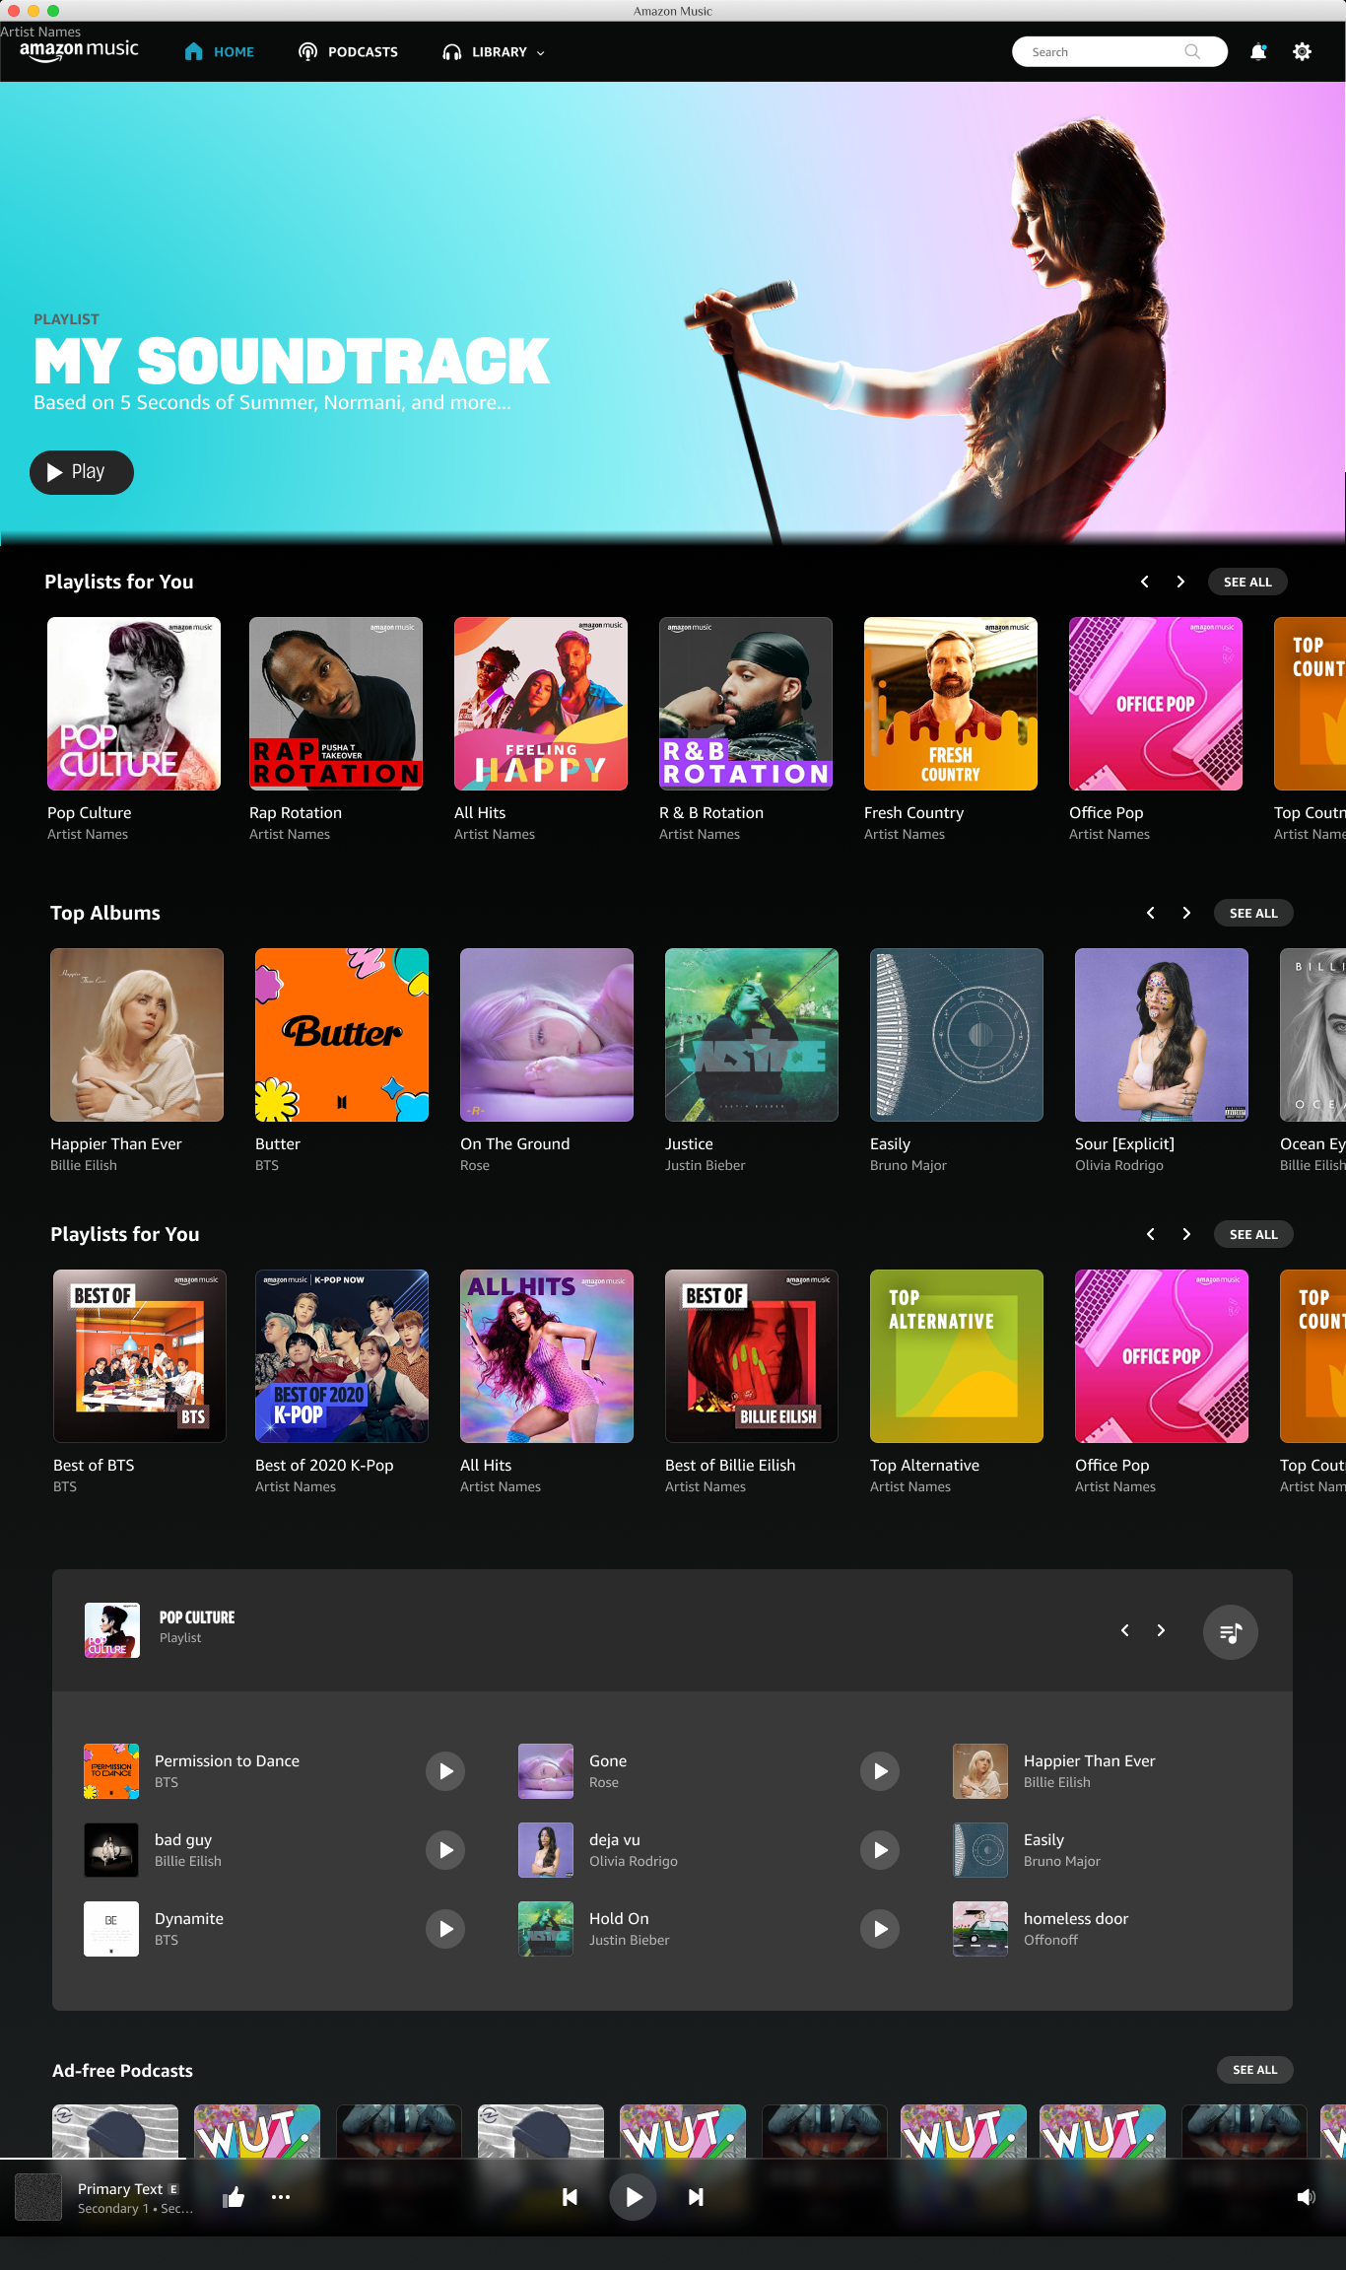Open the Fresh Country playlist cover
This screenshot has width=1346, height=2270.
[951, 704]
